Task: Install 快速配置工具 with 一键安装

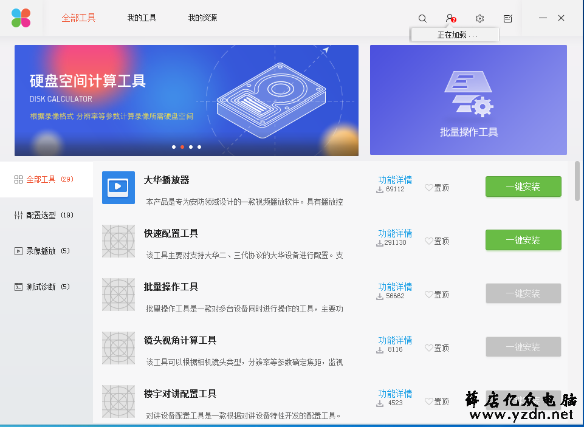Action: point(523,240)
